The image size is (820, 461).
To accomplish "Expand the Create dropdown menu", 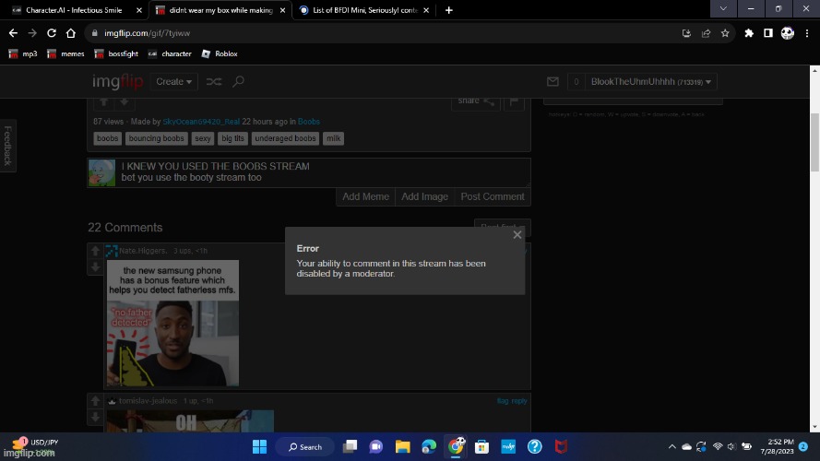I will pyautogui.click(x=173, y=82).
